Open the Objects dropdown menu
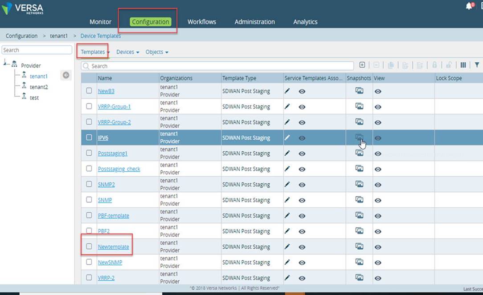The width and height of the screenshot is (483, 295). tap(157, 52)
